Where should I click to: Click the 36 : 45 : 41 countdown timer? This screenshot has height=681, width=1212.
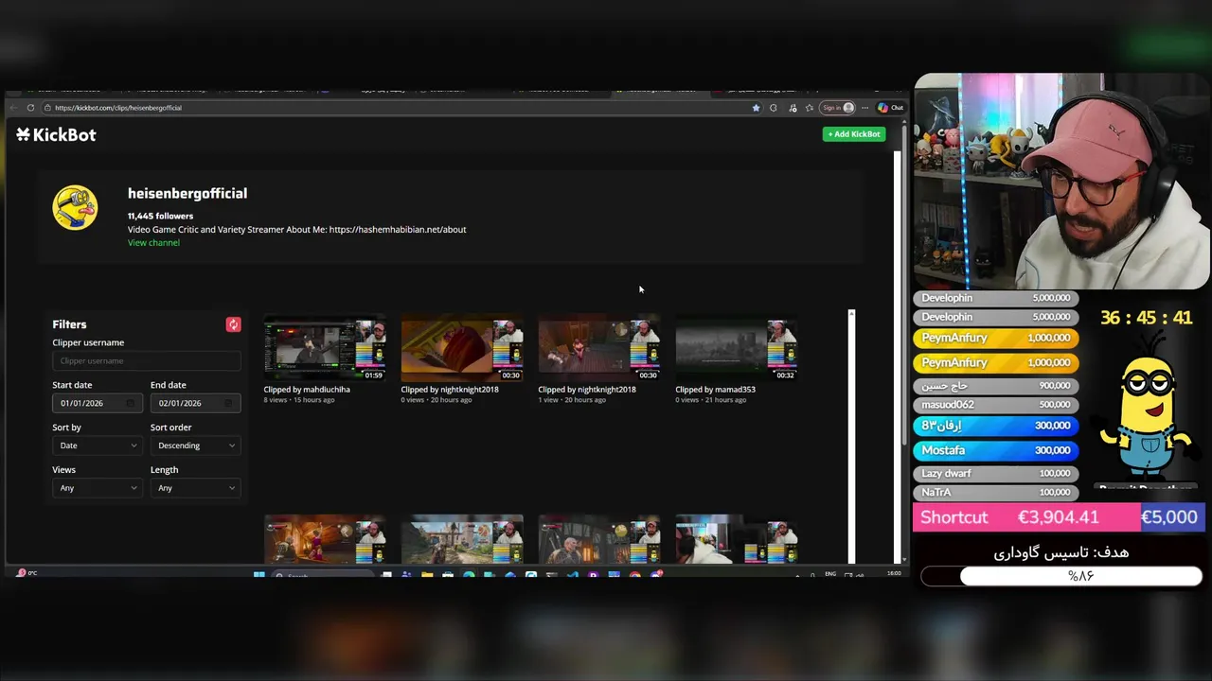[1146, 318]
